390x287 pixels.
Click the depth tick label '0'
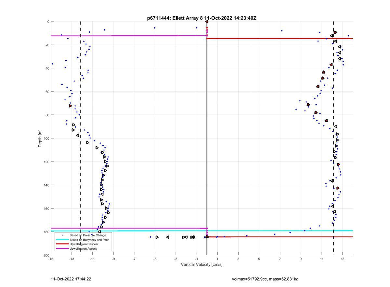[x=48, y=22]
